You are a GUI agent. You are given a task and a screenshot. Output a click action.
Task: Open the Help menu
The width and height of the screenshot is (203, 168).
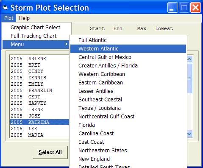[x=24, y=18]
